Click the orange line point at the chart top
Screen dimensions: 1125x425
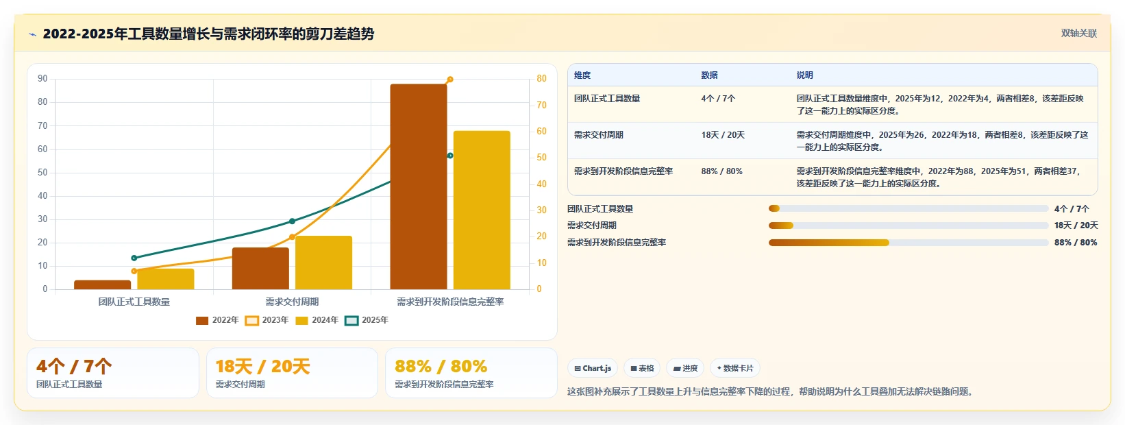(x=450, y=80)
